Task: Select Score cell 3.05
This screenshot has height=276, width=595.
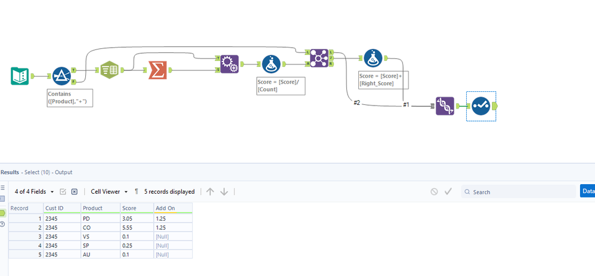Action: tap(137, 219)
